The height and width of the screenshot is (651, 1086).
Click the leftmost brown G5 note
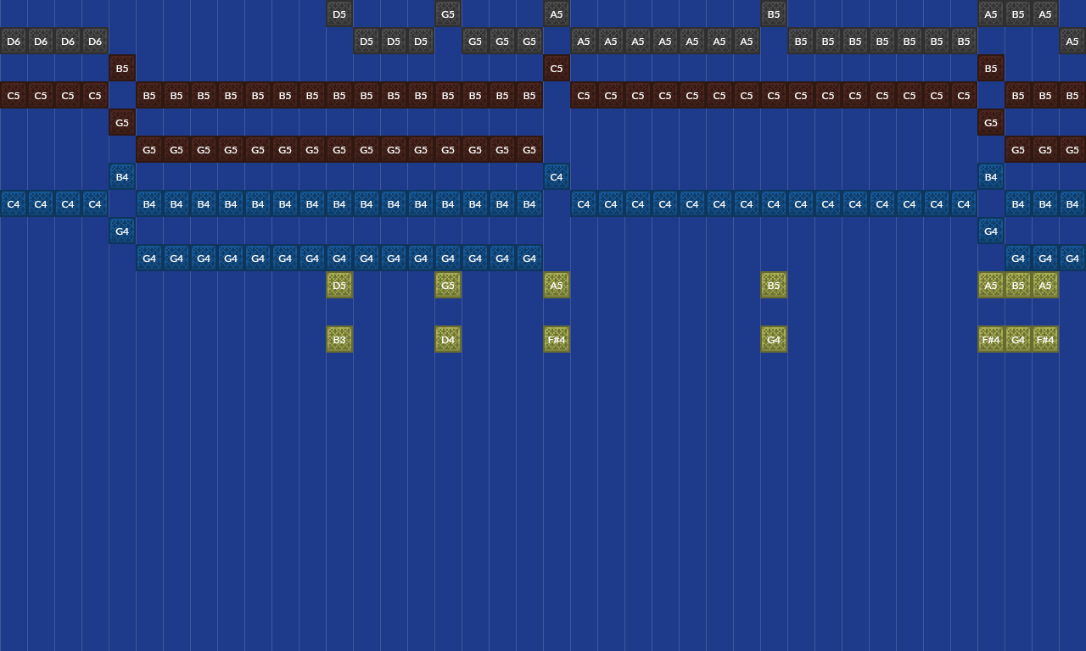122,122
